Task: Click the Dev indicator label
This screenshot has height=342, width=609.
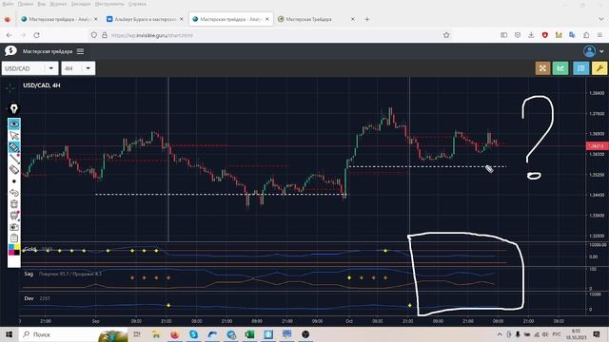Action: point(29,298)
